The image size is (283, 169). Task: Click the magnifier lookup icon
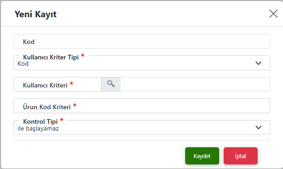[x=110, y=84]
